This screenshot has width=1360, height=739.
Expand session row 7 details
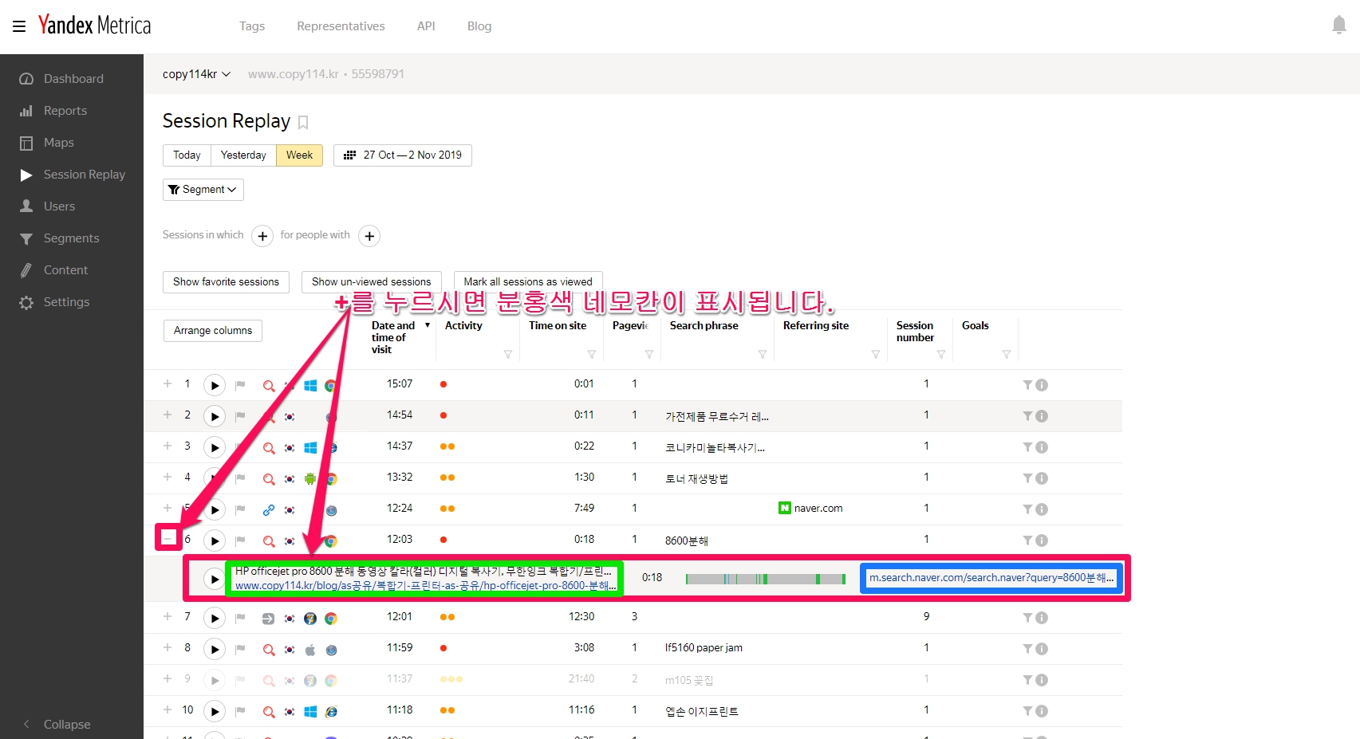pyautogui.click(x=168, y=617)
